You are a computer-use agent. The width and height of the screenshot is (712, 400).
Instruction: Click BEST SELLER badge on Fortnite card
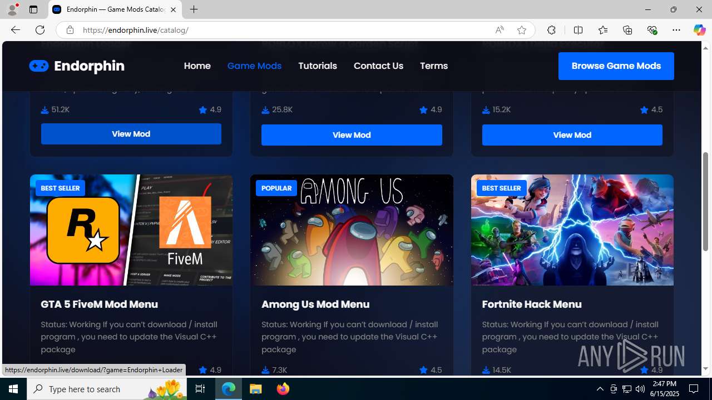pyautogui.click(x=501, y=188)
